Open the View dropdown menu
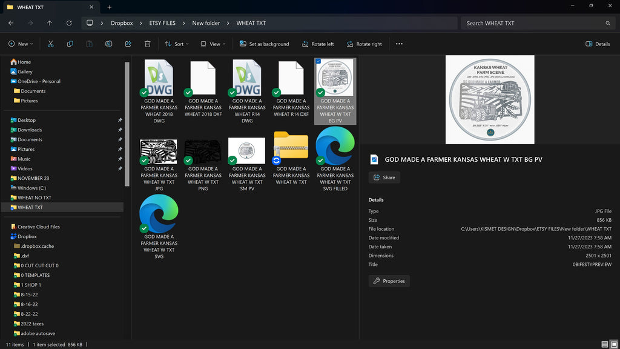The width and height of the screenshot is (620, 349). (213, 44)
